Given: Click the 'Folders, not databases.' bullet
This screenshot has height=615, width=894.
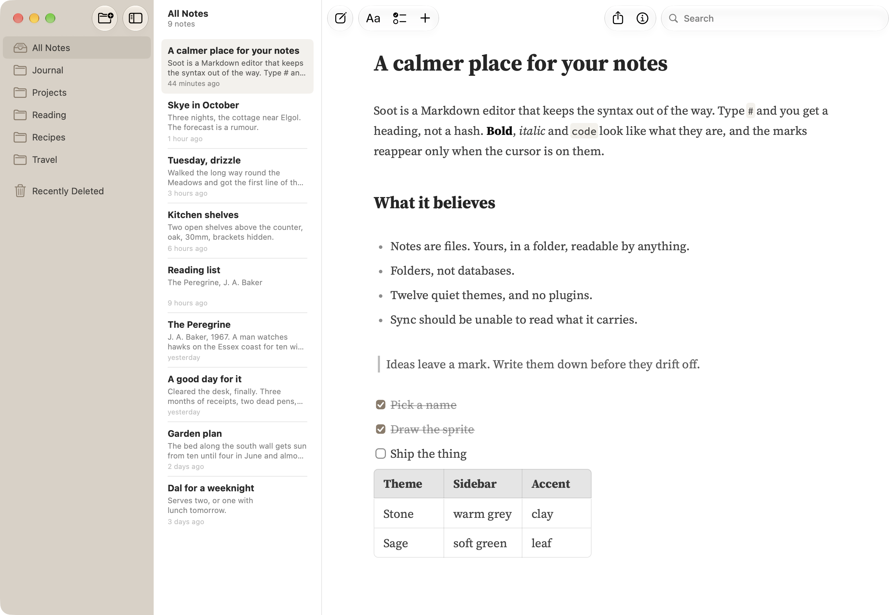Looking at the screenshot, I should pyautogui.click(x=452, y=270).
